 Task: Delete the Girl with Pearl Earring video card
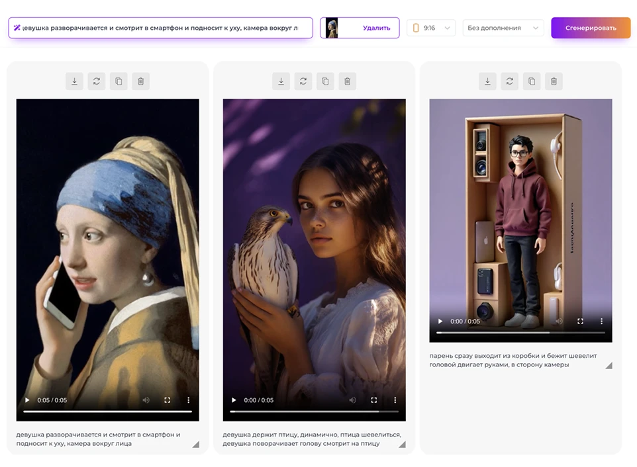point(140,81)
